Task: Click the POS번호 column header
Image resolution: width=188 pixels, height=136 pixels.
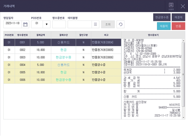Action: [x=9, y=35]
